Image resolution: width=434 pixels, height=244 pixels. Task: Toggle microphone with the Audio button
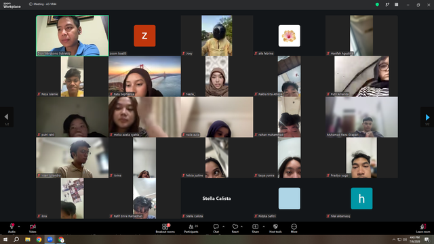click(x=12, y=228)
